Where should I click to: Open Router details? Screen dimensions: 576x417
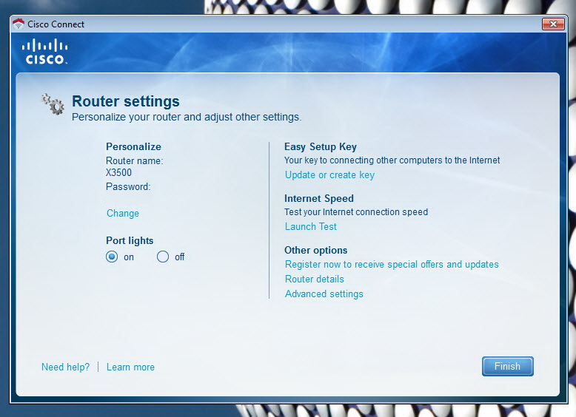(x=315, y=279)
